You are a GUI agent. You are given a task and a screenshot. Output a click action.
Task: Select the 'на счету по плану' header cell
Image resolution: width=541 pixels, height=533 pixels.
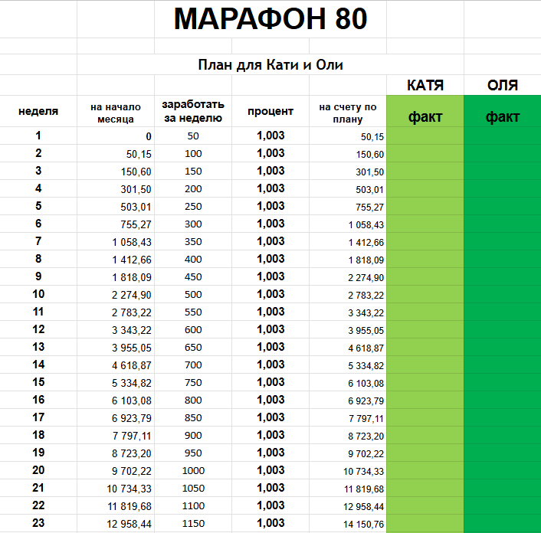tap(347, 113)
